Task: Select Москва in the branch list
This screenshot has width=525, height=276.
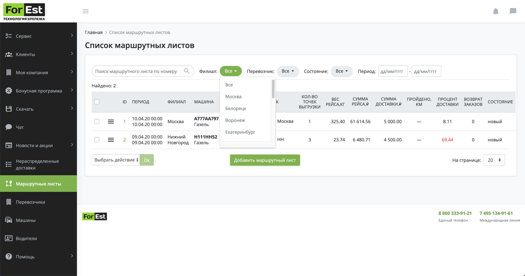Action: [x=245, y=97]
